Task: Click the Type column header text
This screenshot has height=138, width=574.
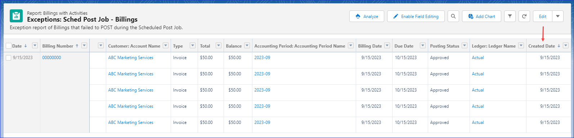Action: coord(178,46)
